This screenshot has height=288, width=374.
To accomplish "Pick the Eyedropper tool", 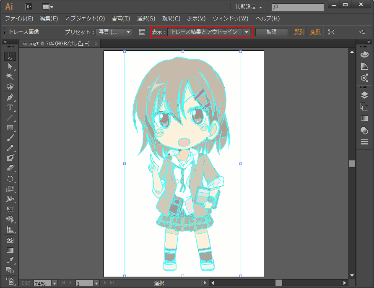I will pyautogui.click(x=10, y=260).
